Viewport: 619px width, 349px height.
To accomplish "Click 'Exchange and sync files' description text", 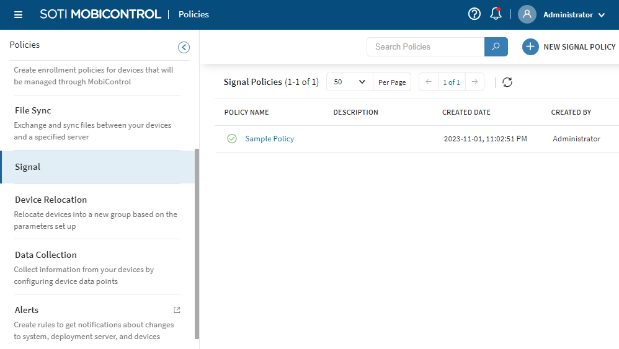I will tap(92, 131).
